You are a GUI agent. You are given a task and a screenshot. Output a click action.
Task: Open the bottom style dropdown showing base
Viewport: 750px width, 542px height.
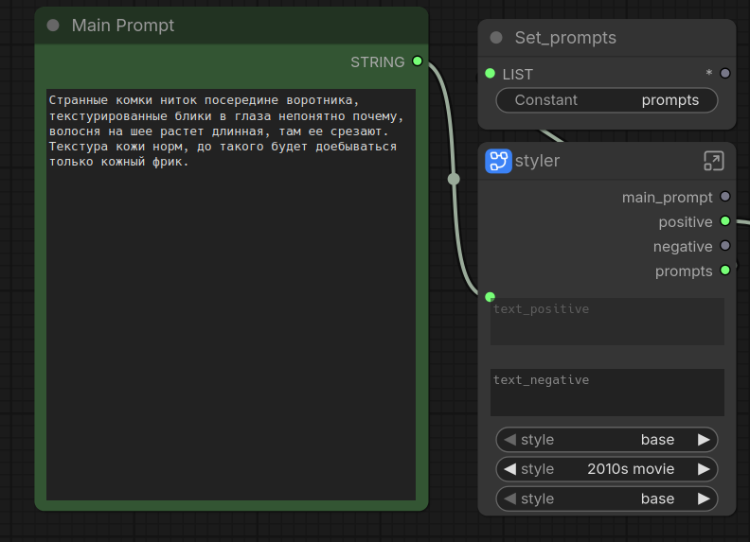coord(606,499)
